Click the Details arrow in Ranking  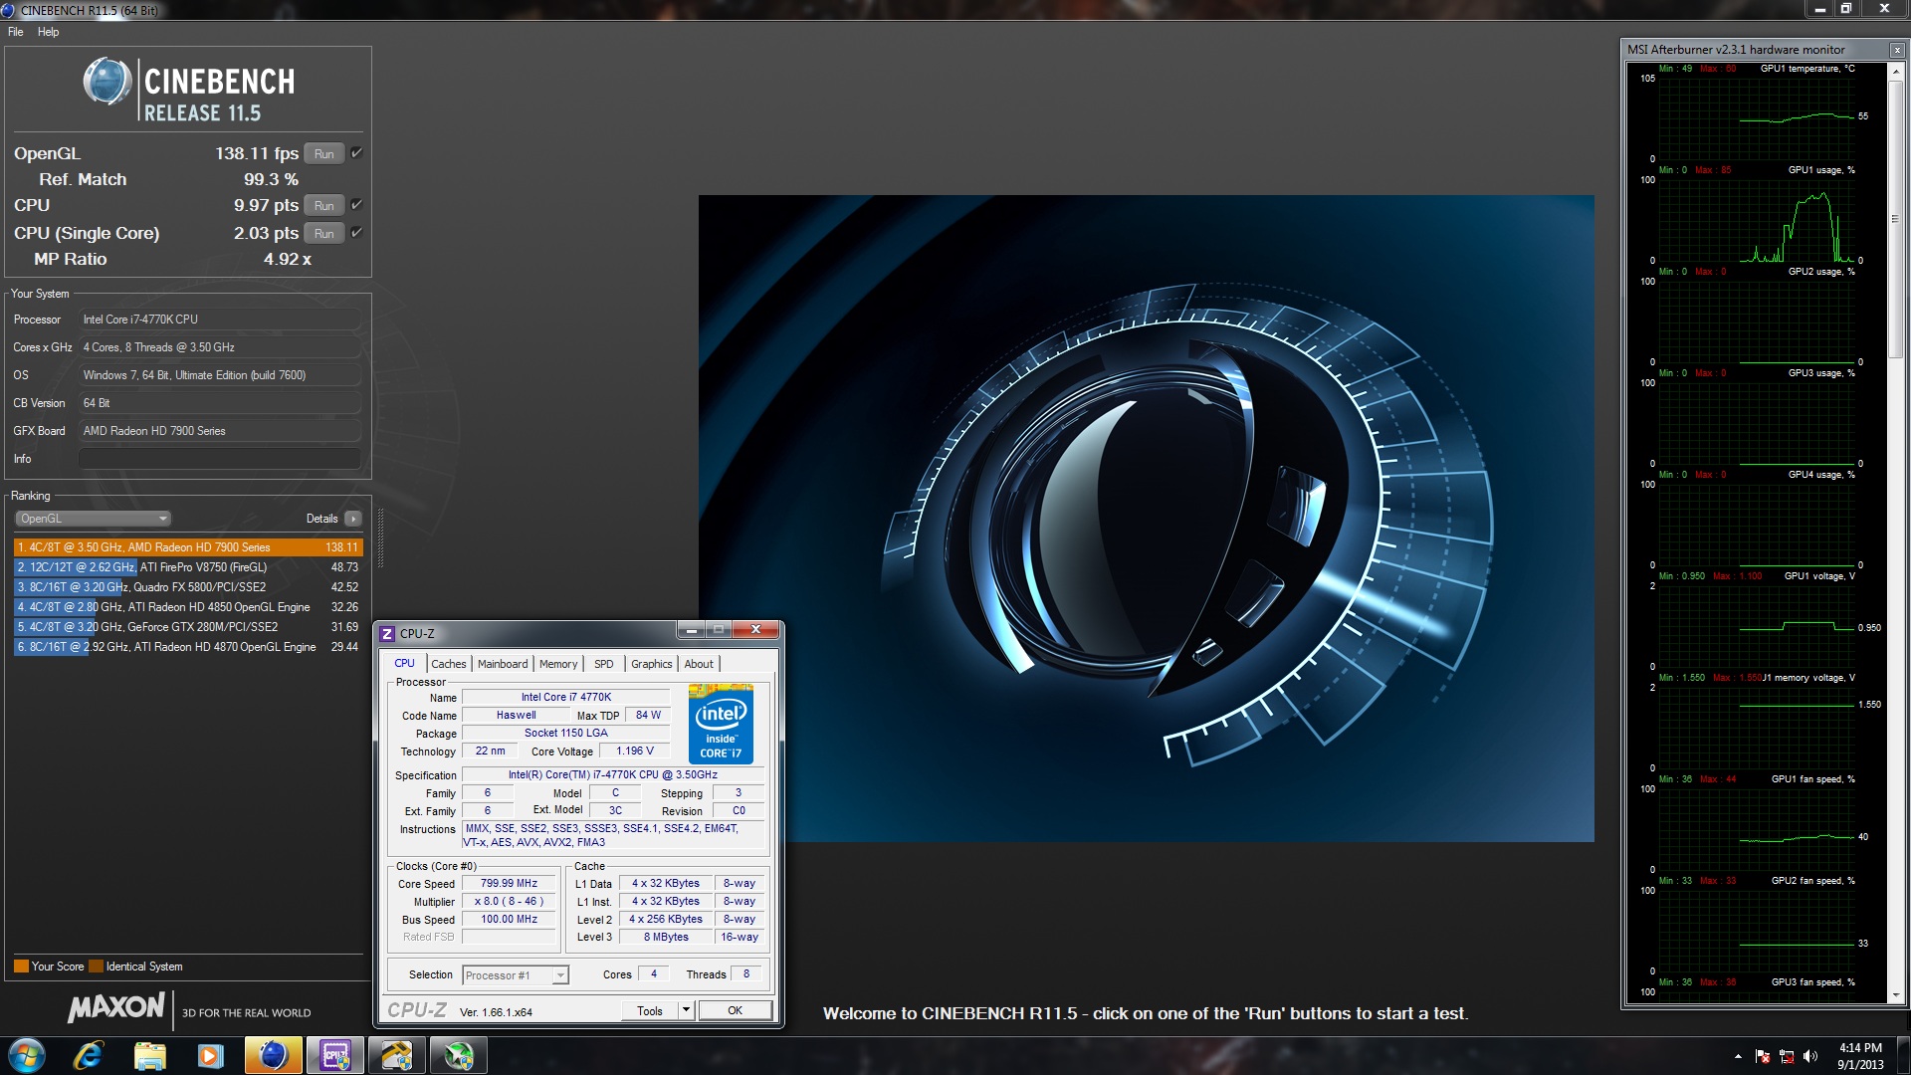[353, 519]
